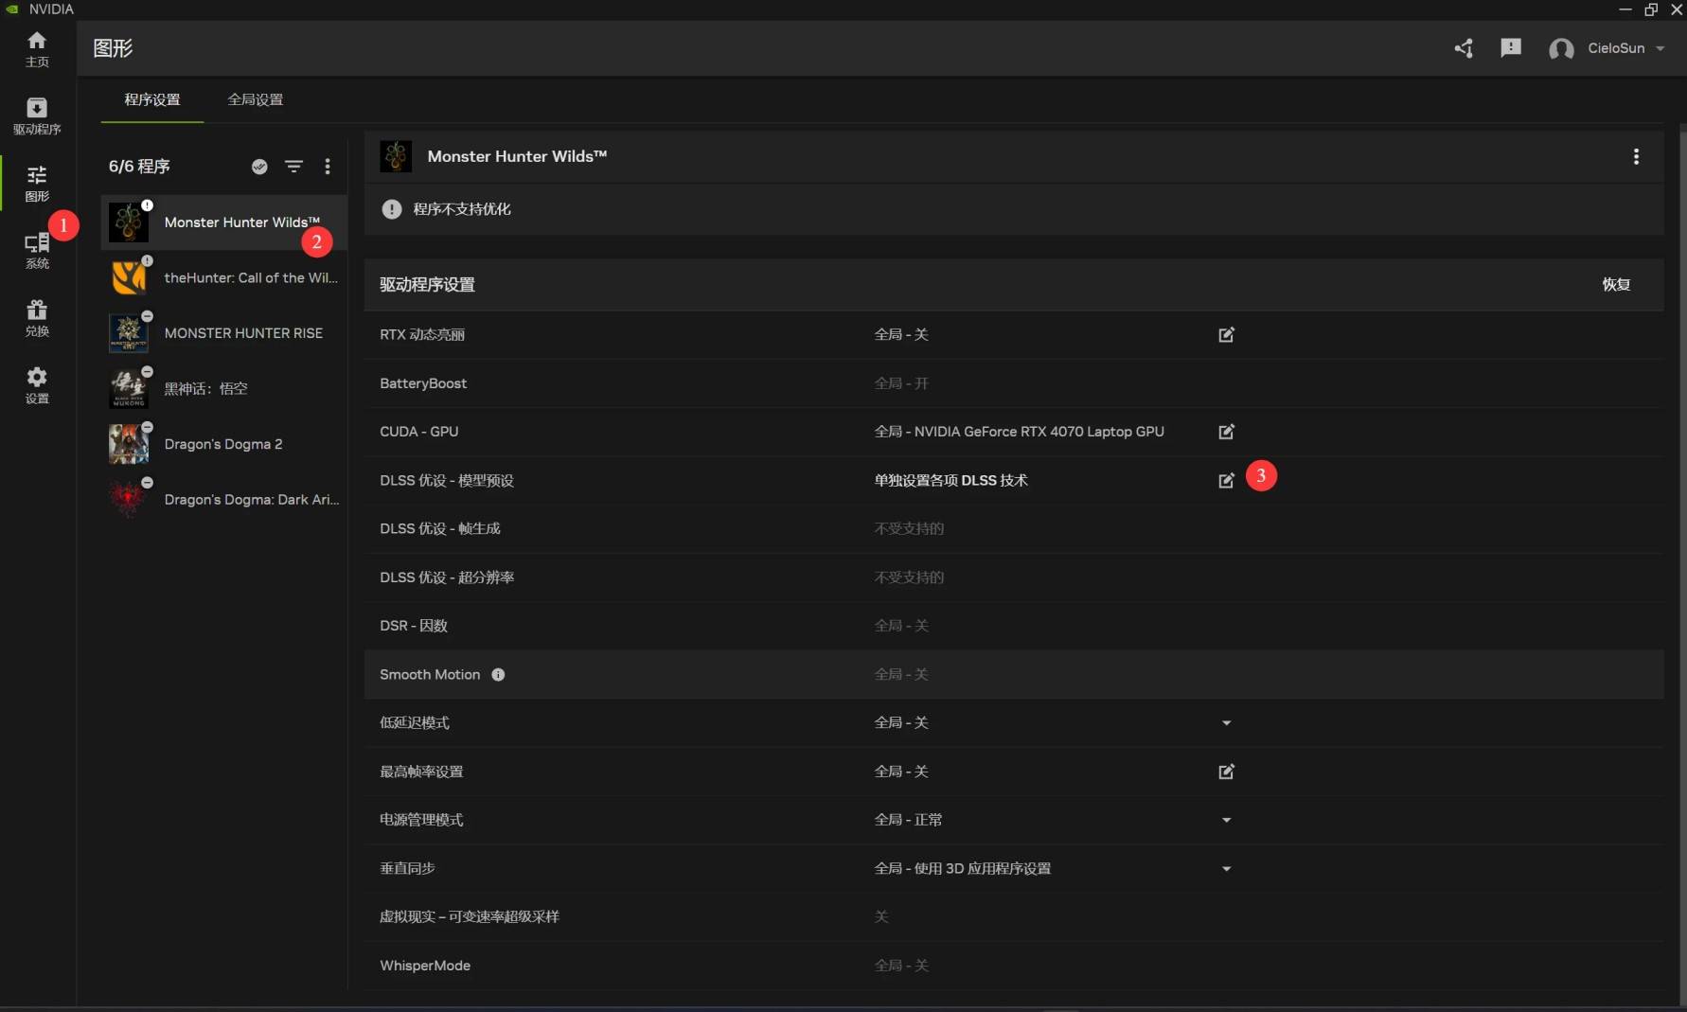Click the share icon in header

[x=1464, y=48]
